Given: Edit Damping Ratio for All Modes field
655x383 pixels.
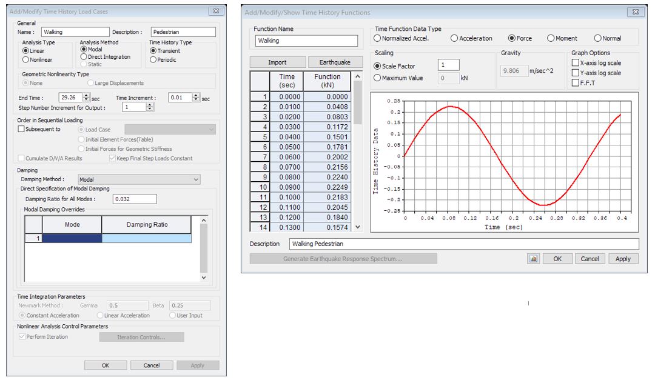Looking at the screenshot, I should coord(135,199).
